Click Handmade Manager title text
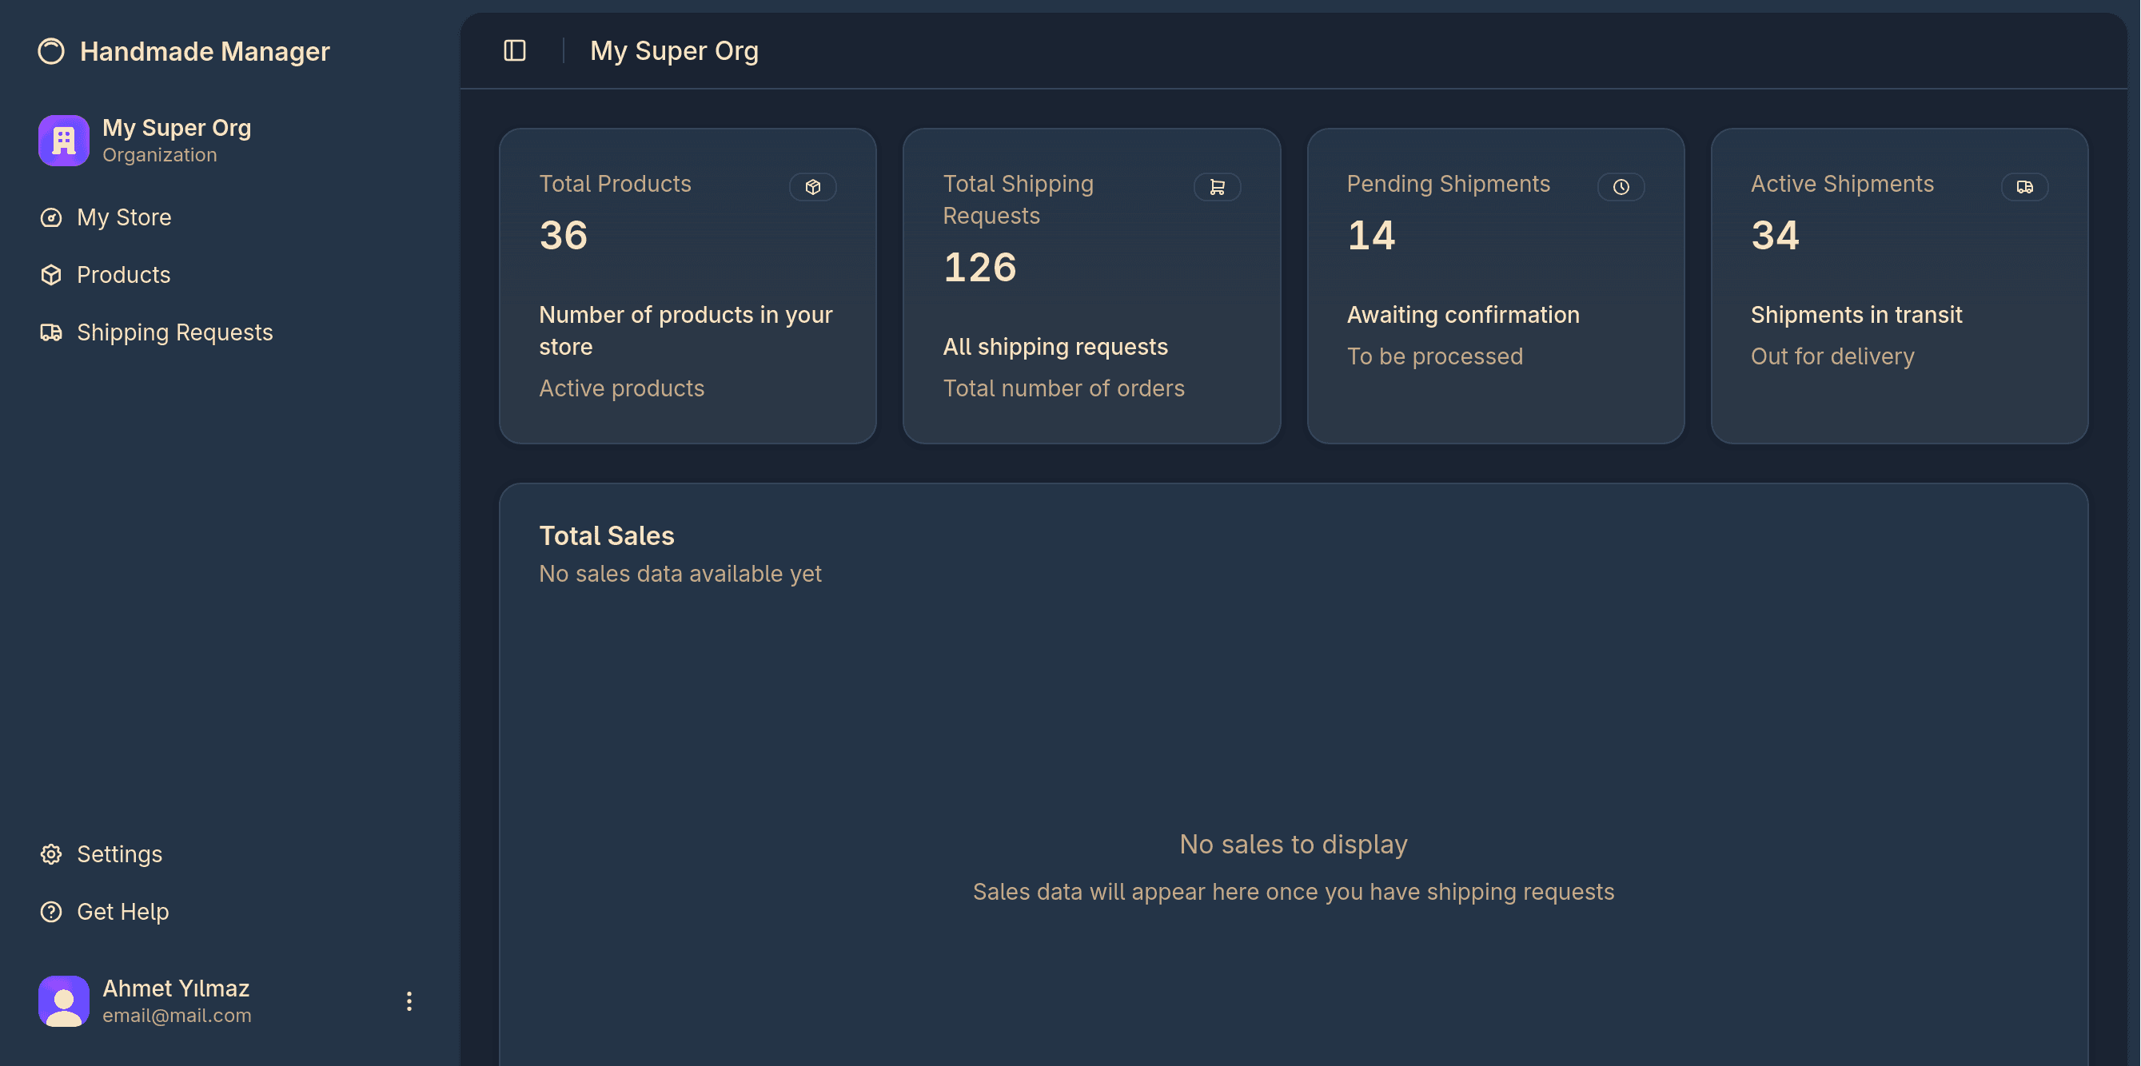2141x1066 pixels. pos(205,50)
